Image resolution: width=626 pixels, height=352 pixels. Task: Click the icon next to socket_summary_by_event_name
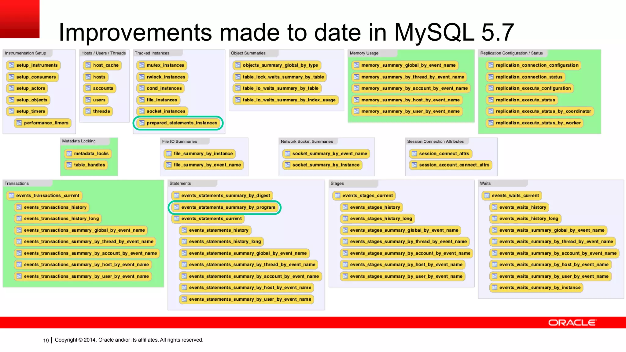288,153
